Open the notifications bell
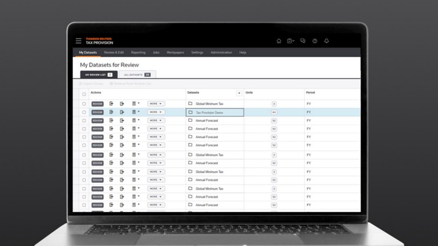438x246 pixels. pos(327,41)
